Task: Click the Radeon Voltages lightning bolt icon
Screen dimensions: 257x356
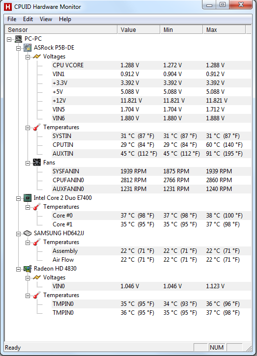Action: click(x=37, y=277)
